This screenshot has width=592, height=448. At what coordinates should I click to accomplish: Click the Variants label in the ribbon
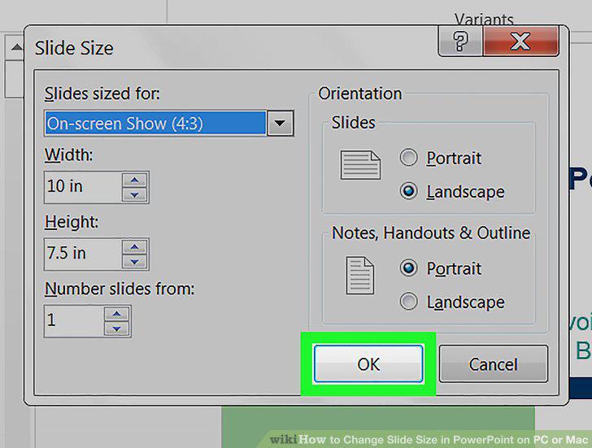(484, 19)
